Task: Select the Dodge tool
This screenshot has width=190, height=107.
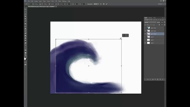Action: tap(26, 41)
